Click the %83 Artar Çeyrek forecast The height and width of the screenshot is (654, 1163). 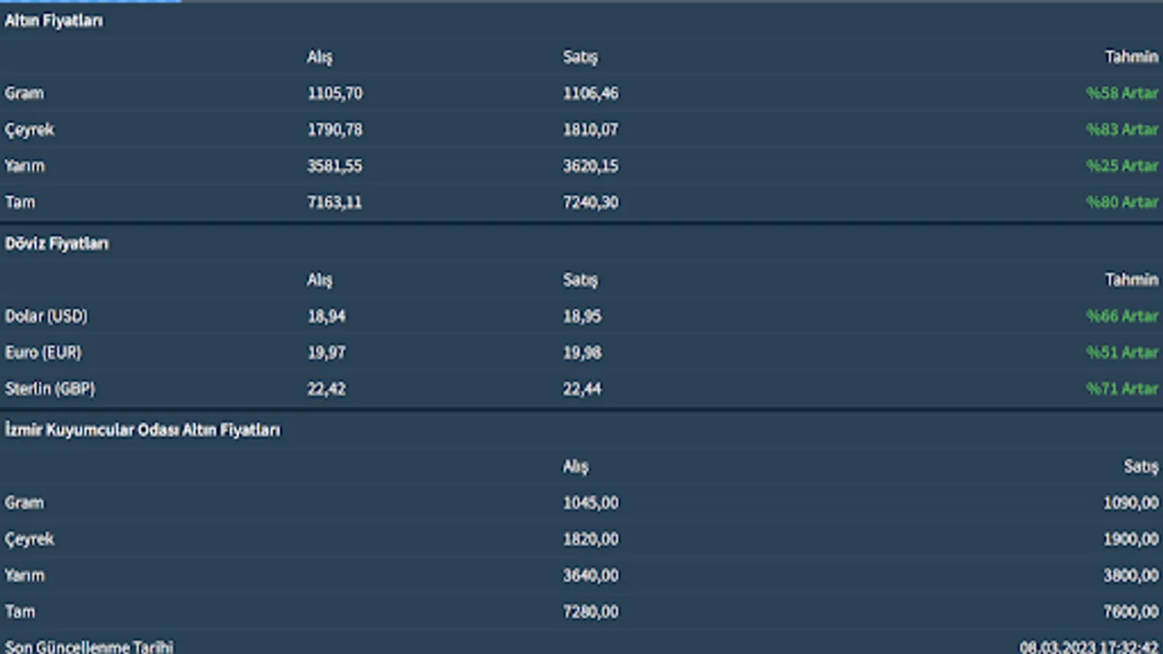click(x=1122, y=129)
